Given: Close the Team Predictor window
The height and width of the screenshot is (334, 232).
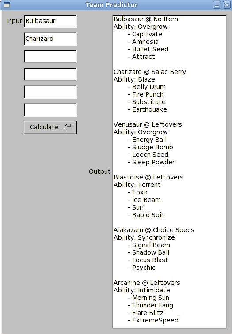Looking at the screenshot, I should tap(226, 5).
